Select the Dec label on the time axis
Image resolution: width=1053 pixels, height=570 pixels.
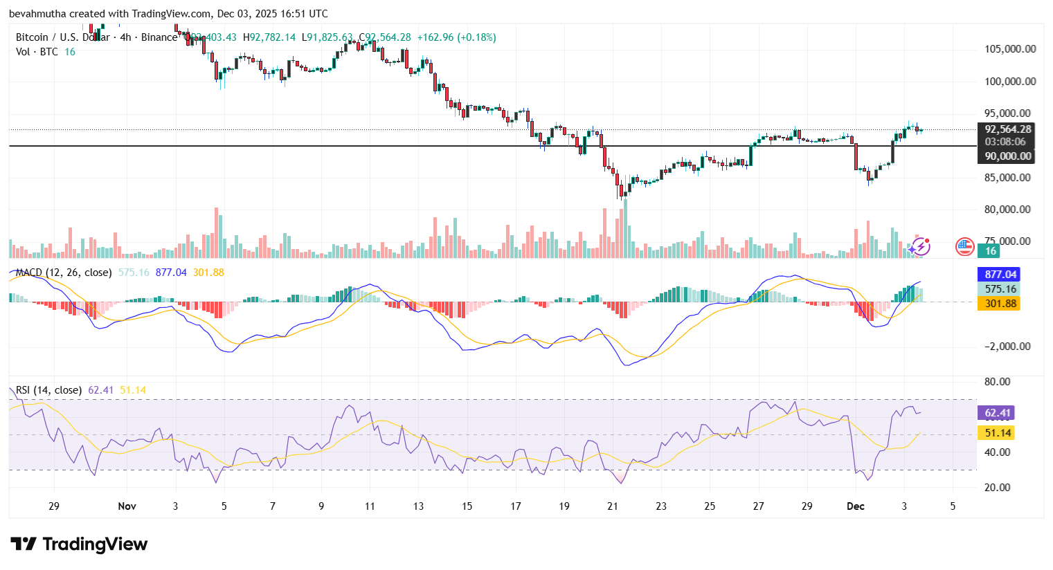pos(856,506)
